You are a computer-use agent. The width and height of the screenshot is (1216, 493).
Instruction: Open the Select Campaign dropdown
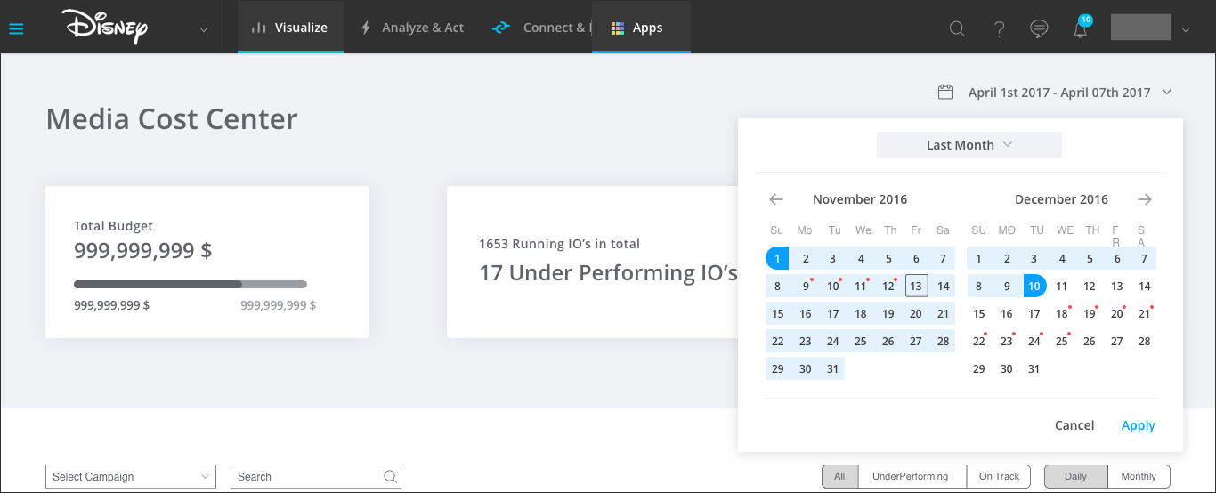130,477
